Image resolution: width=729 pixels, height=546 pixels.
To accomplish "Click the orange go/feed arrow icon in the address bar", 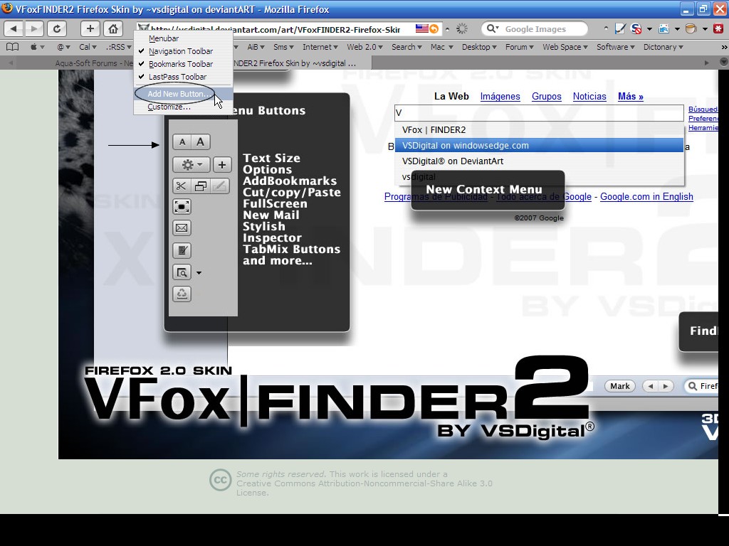I will (434, 28).
